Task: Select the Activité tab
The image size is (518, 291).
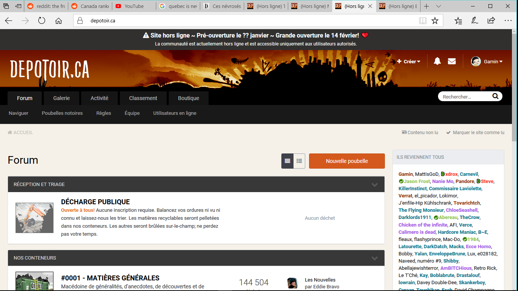Action: tap(99, 98)
